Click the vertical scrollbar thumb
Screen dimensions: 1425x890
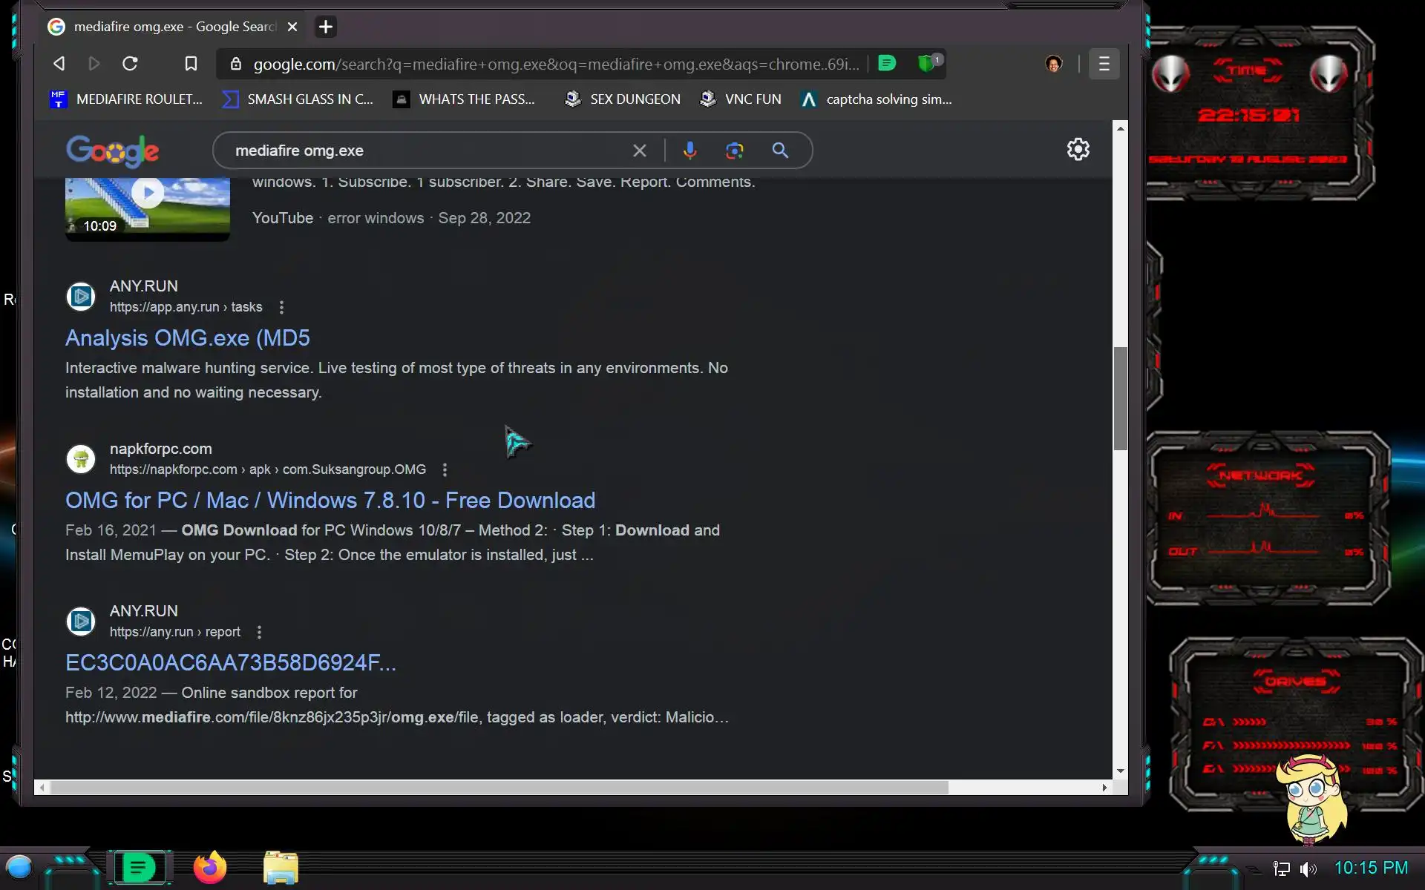click(x=1120, y=398)
